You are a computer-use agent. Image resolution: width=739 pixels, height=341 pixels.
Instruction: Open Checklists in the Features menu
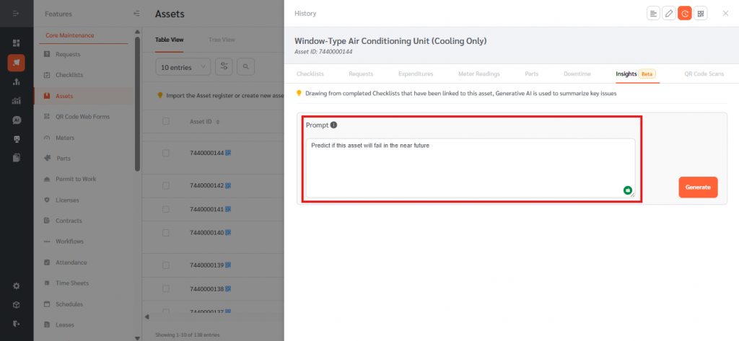(69, 75)
